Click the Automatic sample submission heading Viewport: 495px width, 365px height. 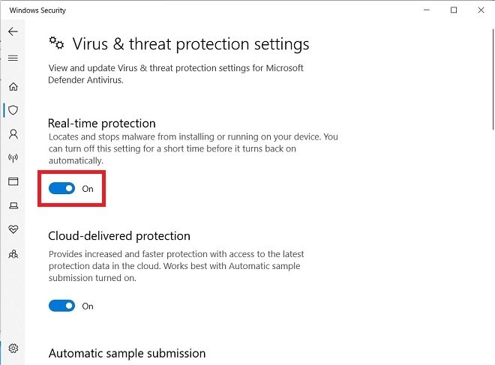pyautogui.click(x=127, y=353)
